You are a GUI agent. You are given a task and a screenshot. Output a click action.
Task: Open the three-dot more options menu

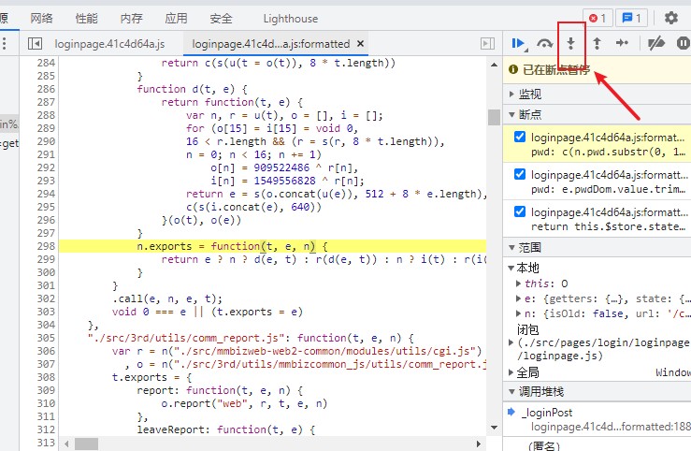point(5,43)
